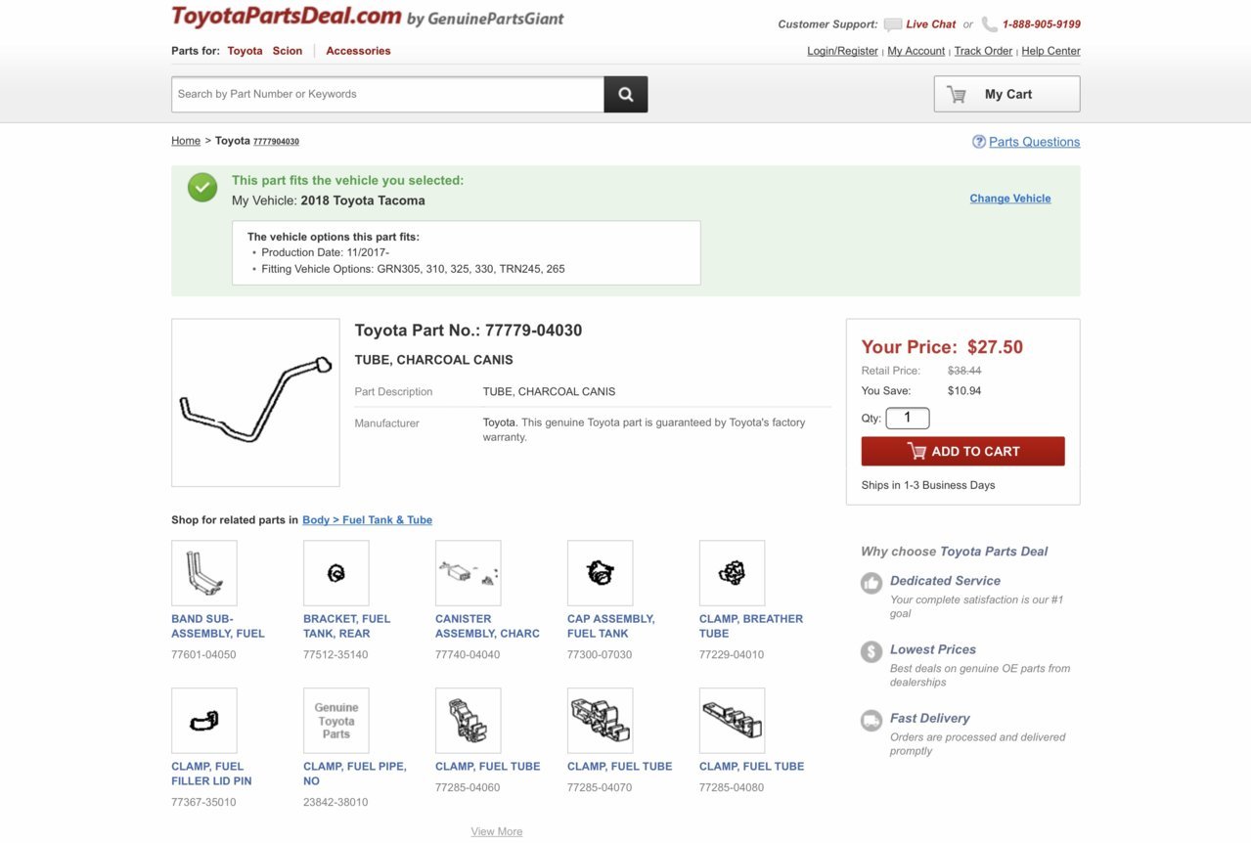Open the thumbnail for part 77285-04070
Viewport: 1251px width, 843px height.
(601, 721)
